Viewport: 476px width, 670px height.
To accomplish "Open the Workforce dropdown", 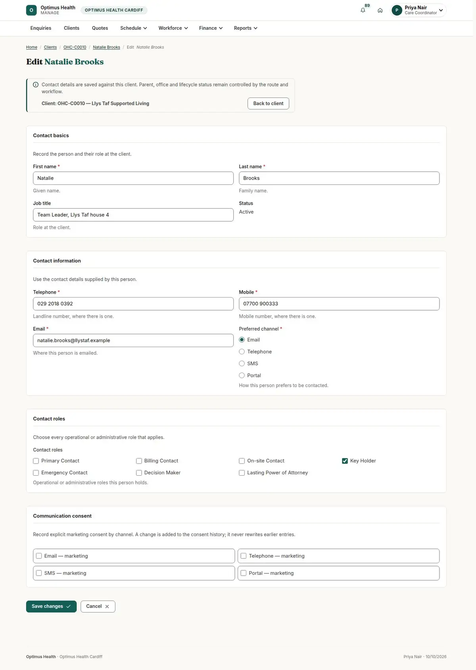I will pyautogui.click(x=173, y=28).
